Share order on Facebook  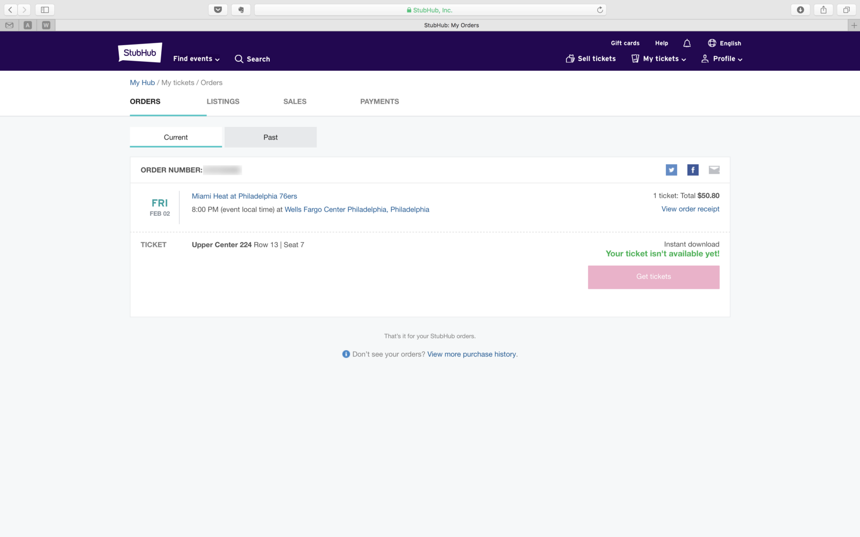click(x=693, y=170)
